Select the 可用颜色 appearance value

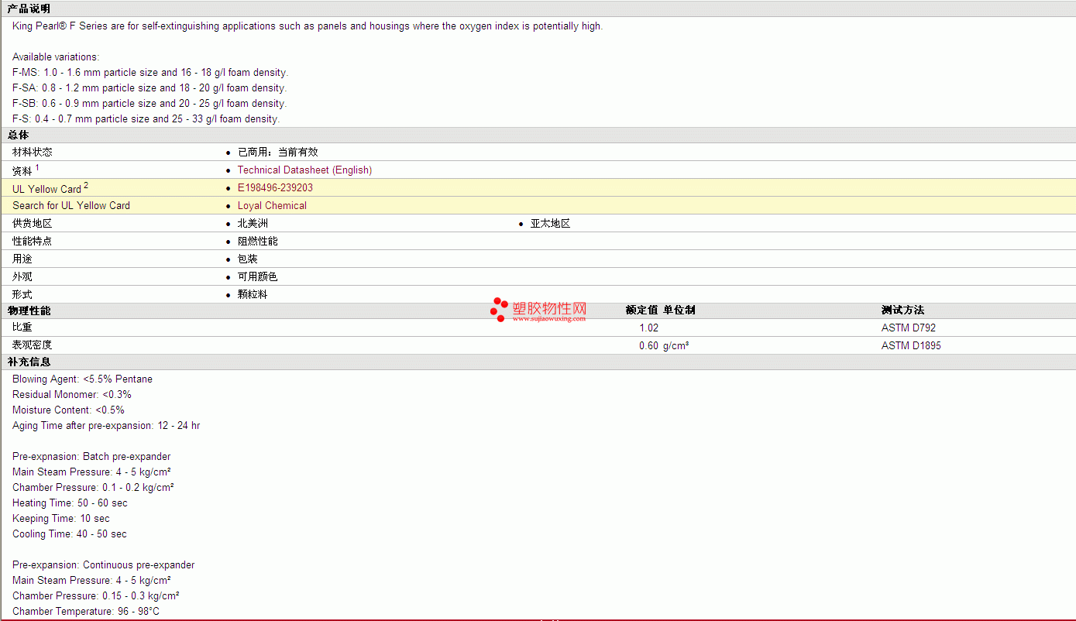258,276
